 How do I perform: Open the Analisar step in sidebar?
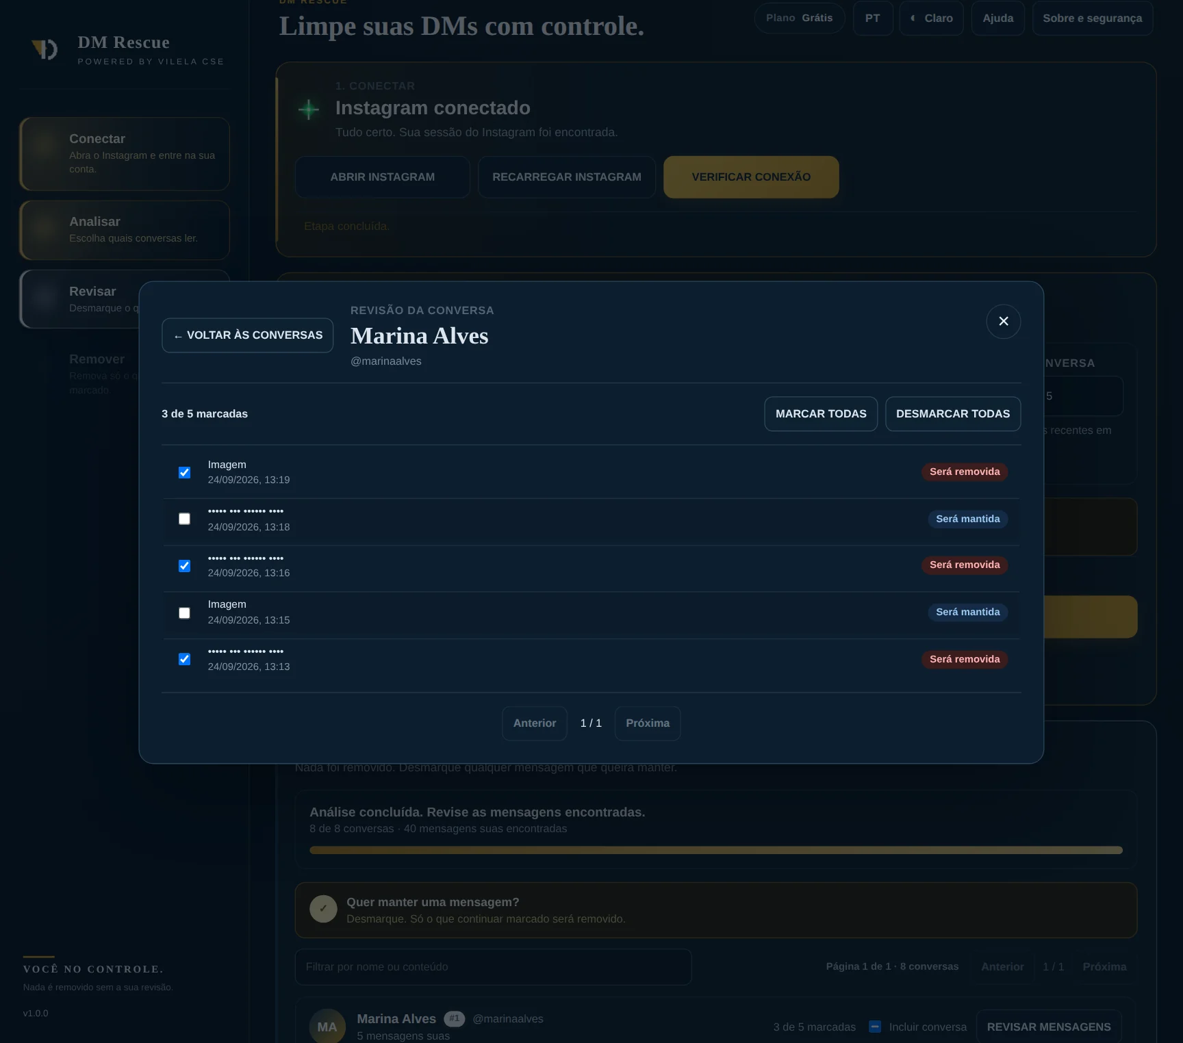[125, 230]
